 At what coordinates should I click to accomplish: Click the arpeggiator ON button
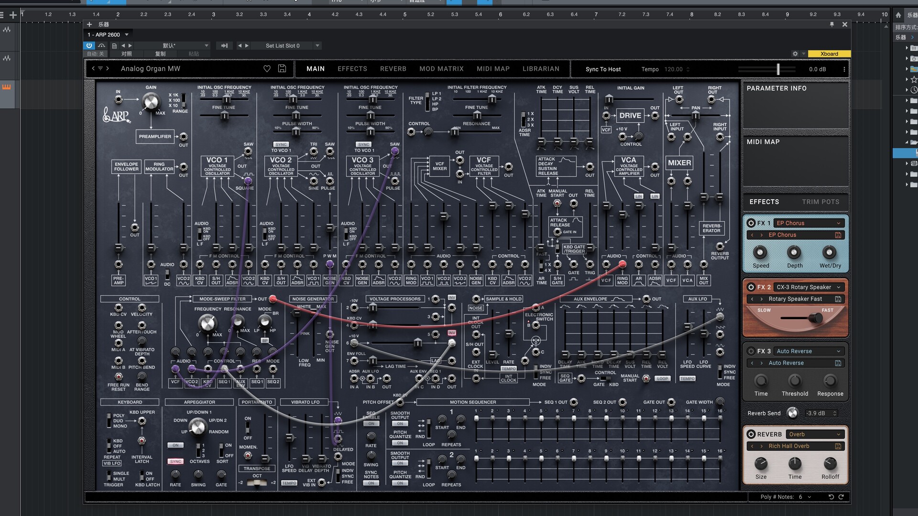pos(175,445)
